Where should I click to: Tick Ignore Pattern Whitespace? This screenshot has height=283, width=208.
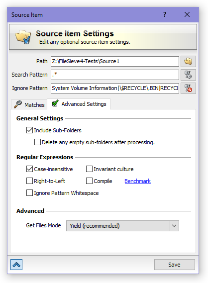(29, 193)
